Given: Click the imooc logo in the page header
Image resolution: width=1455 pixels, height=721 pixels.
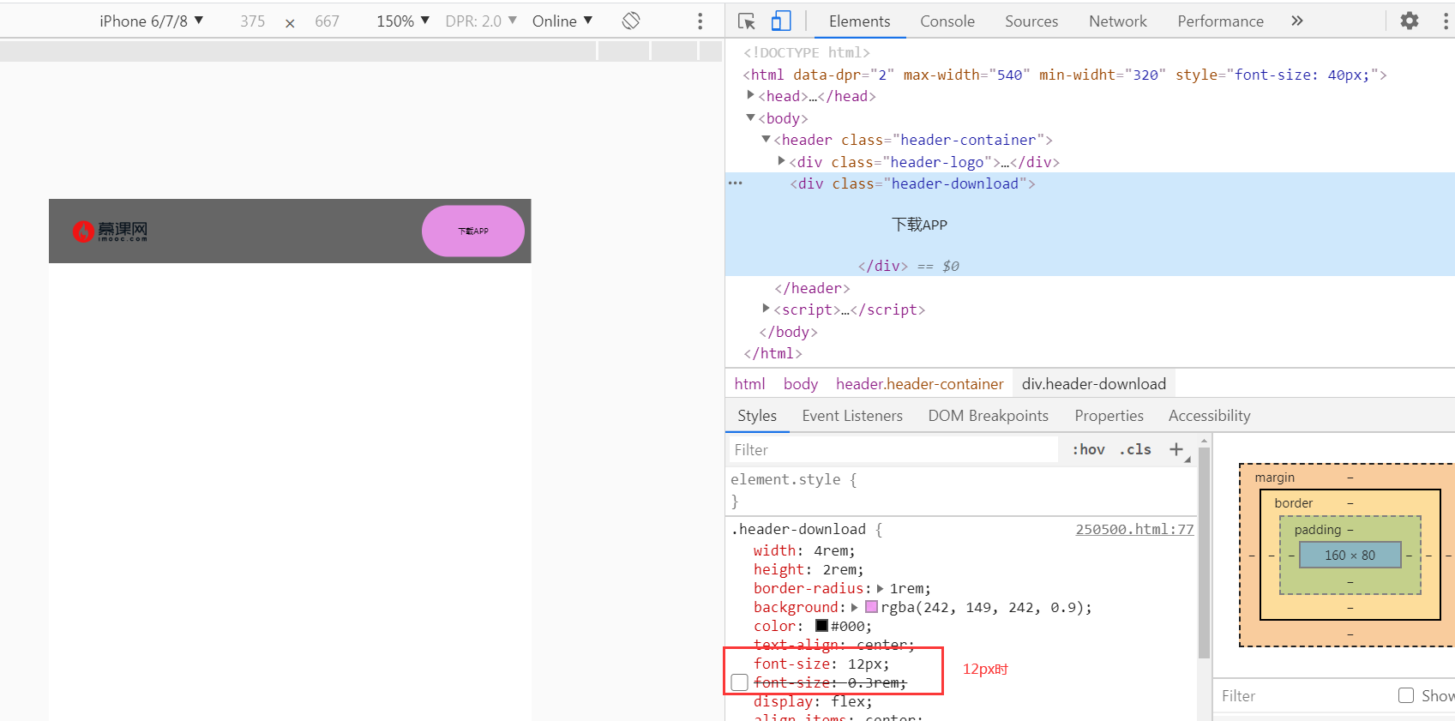Looking at the screenshot, I should [x=110, y=231].
